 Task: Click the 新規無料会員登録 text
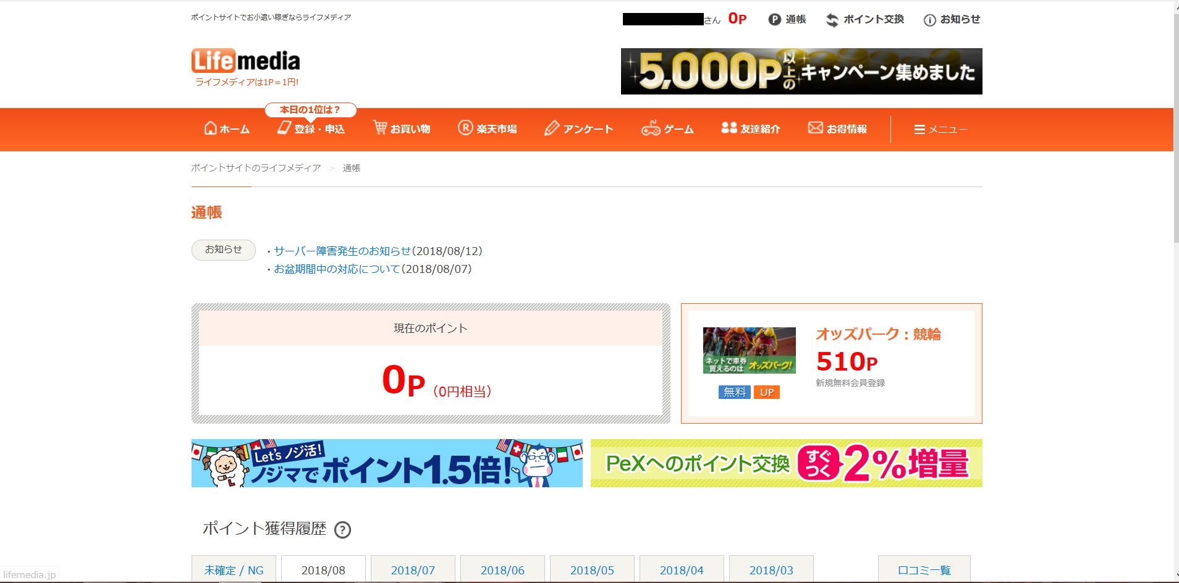tap(850, 383)
